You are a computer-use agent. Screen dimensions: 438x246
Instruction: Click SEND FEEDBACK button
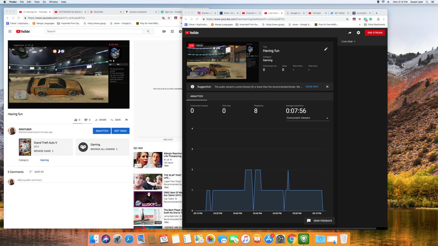pos(320,221)
